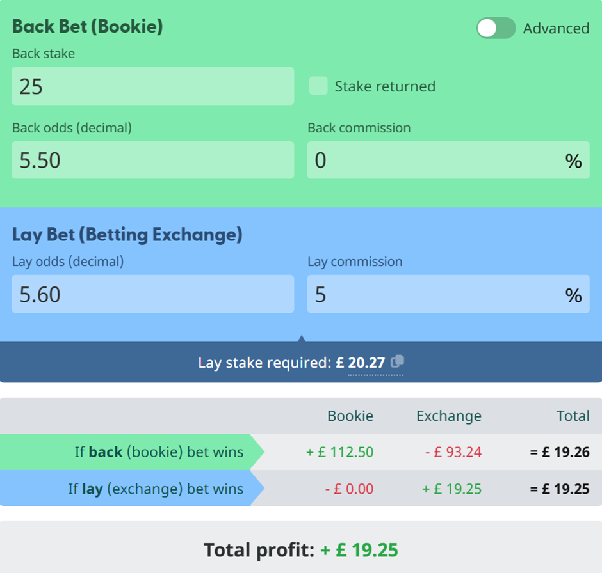Screen dimensions: 602x573
Task: Click the Back Bet (Bookie) heading
Action: click(x=88, y=26)
